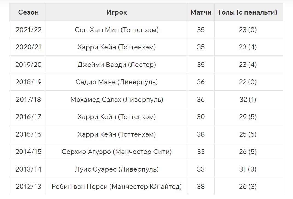
Task: Click the matches value "30"
Action: coord(201,117)
